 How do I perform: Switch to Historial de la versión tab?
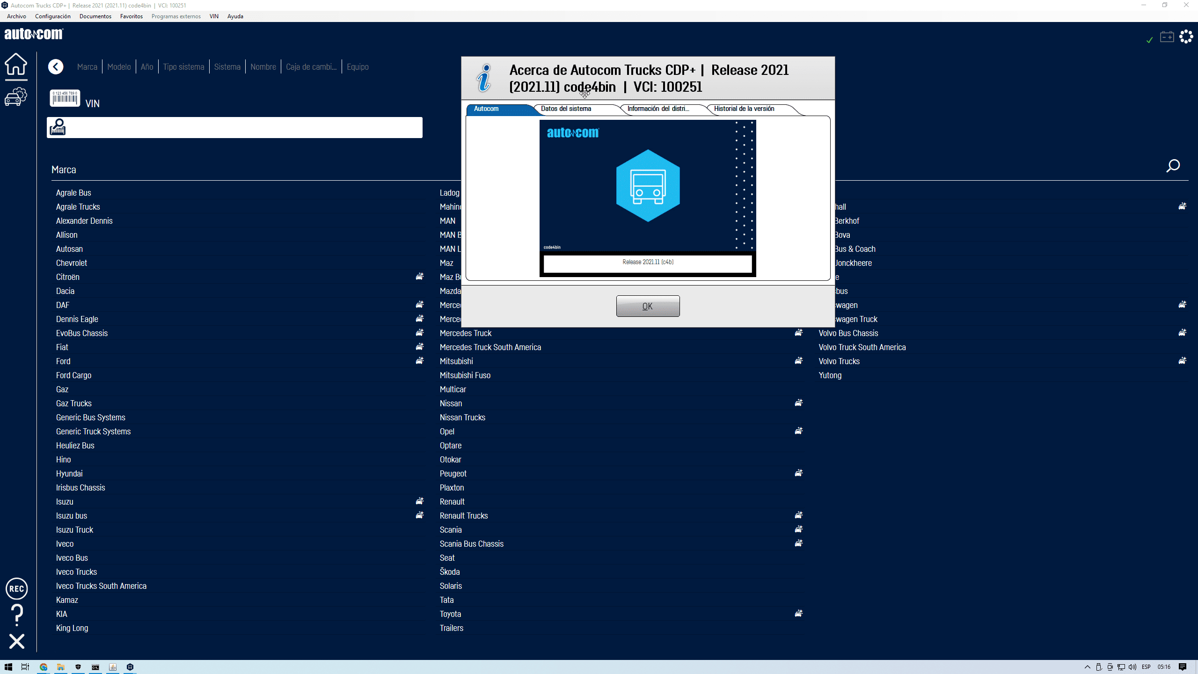click(x=744, y=109)
